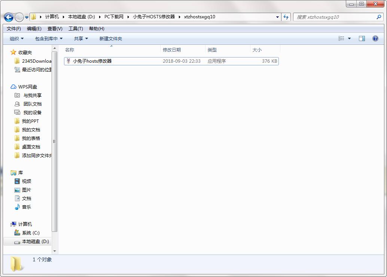Open the 查看(V) menu
Viewport: 387px width, 277px height.
(x=55, y=29)
